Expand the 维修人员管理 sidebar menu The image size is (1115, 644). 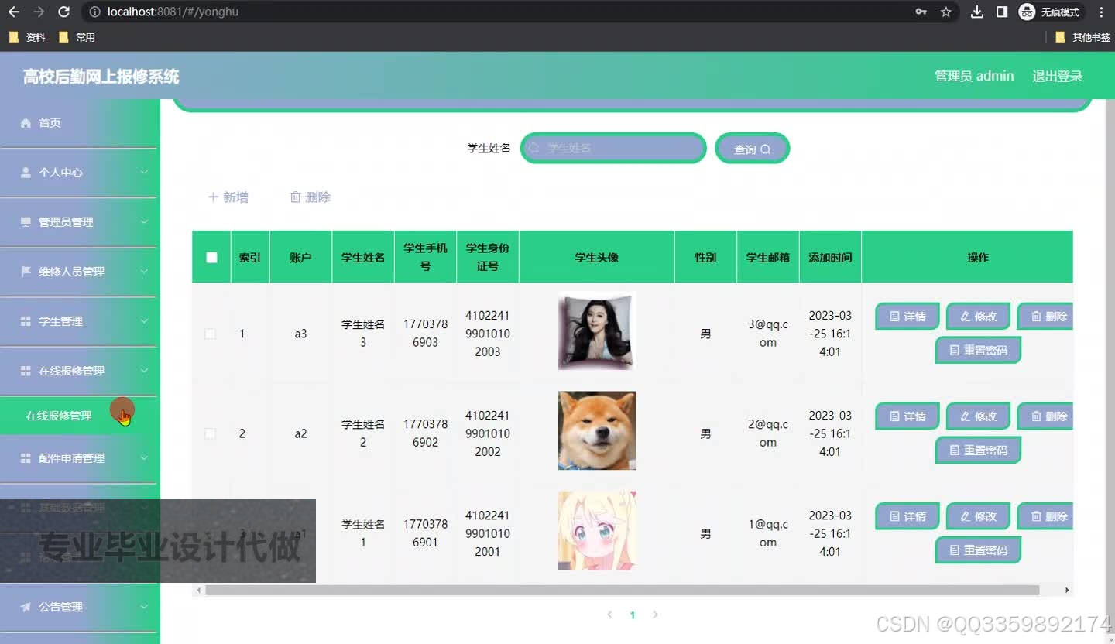(x=79, y=271)
